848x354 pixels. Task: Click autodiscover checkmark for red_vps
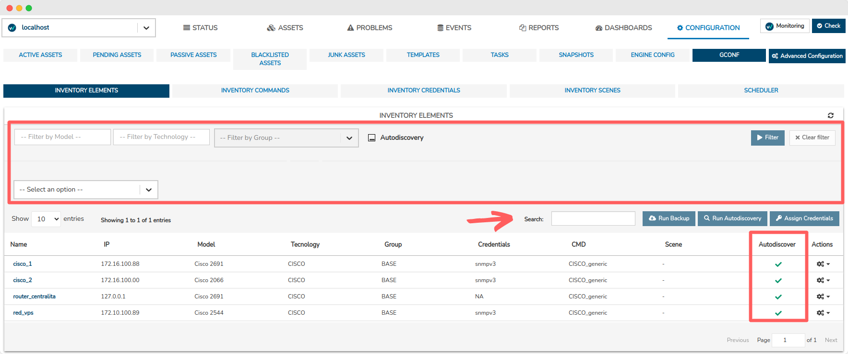[778, 313]
